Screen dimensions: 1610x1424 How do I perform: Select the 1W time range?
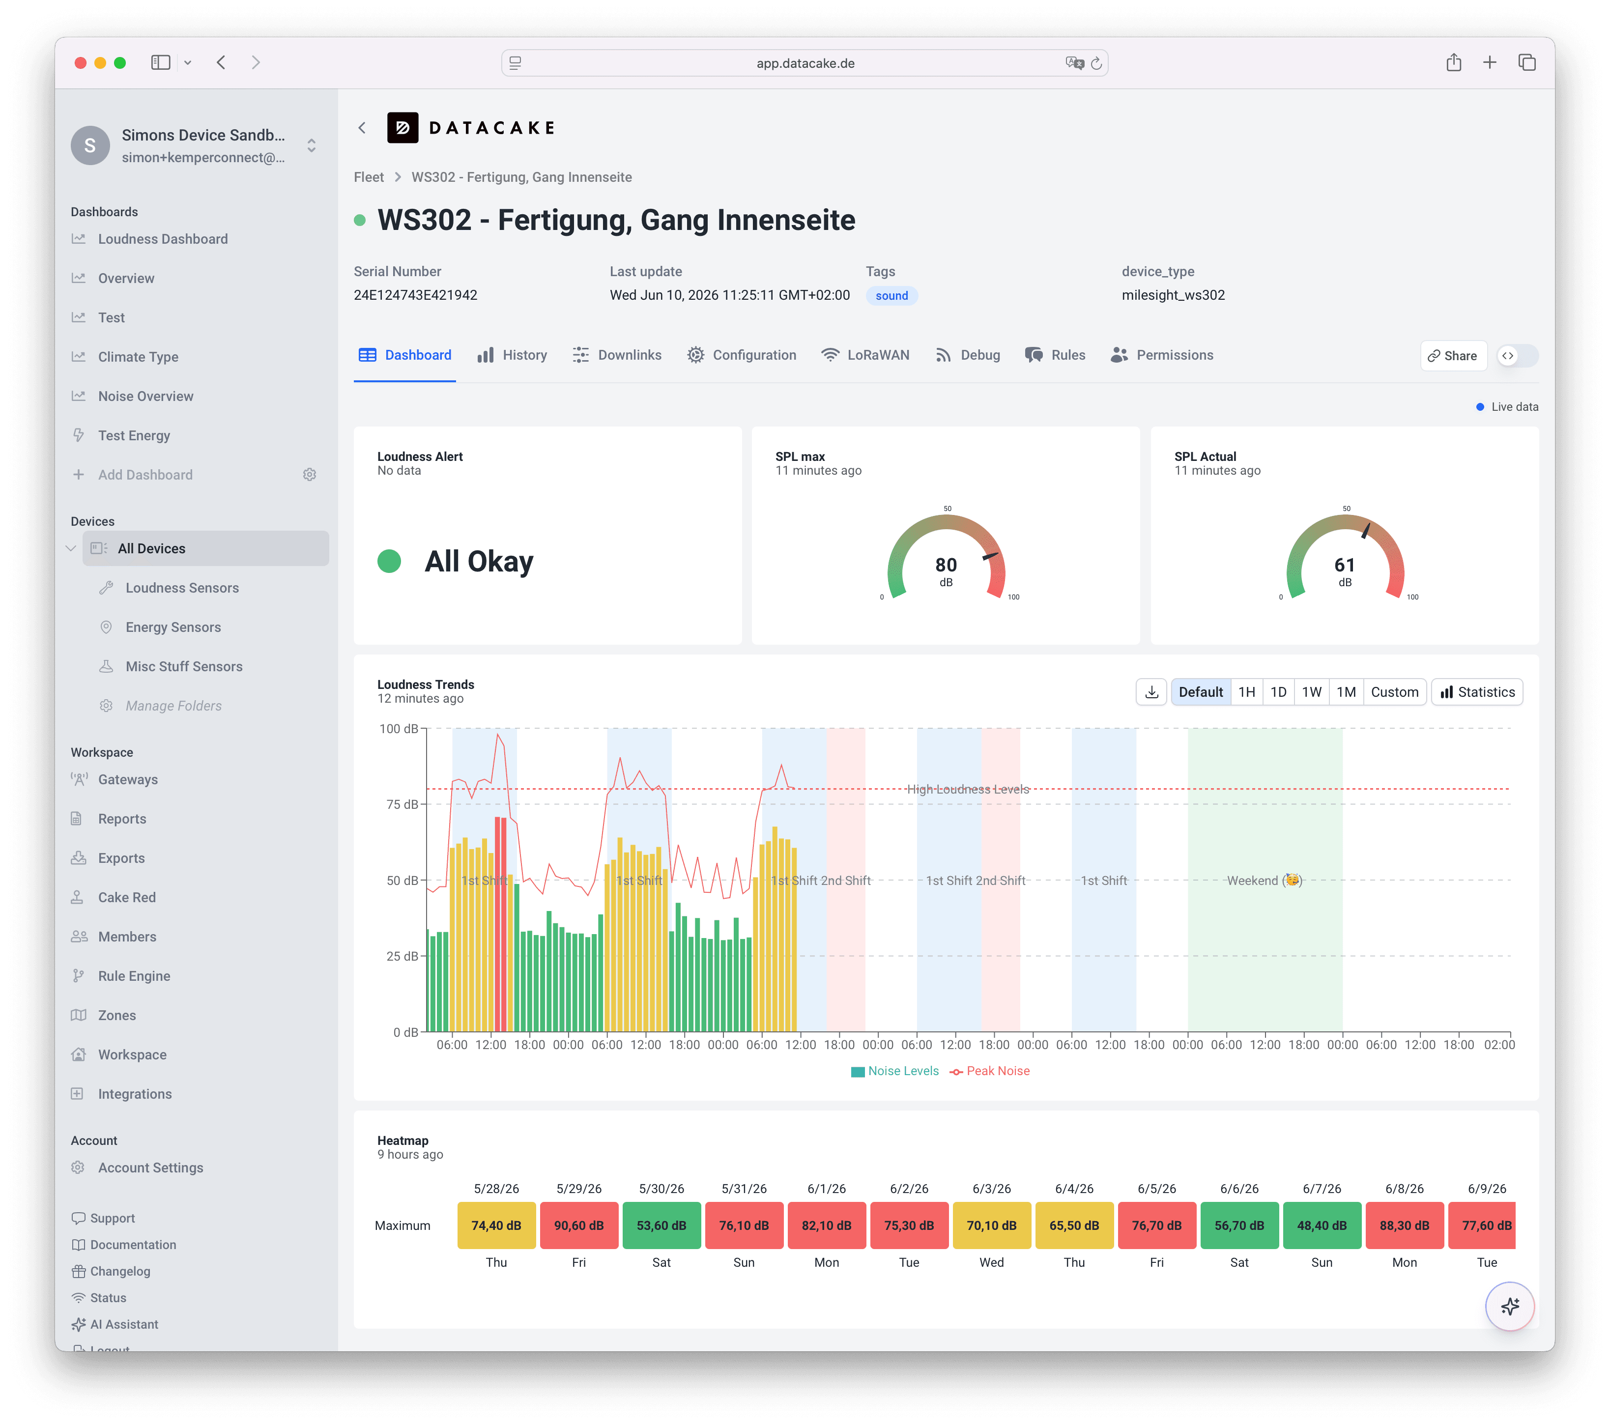(1311, 692)
